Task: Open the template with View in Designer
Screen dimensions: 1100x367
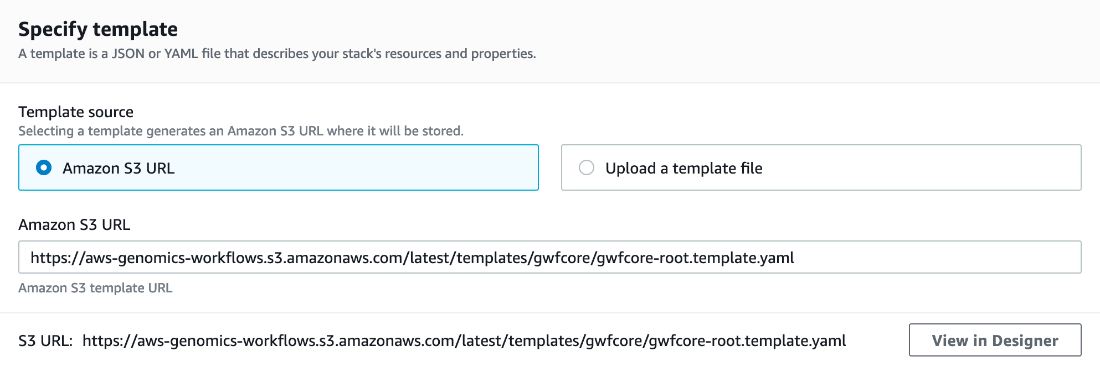Action: click(995, 340)
